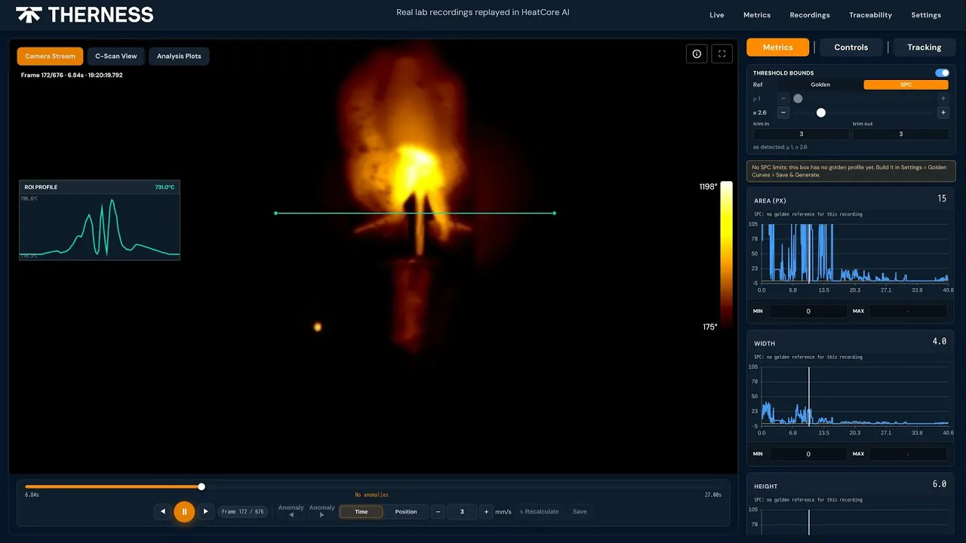
Task: Click the Area MAX input field
Action: 908,311
